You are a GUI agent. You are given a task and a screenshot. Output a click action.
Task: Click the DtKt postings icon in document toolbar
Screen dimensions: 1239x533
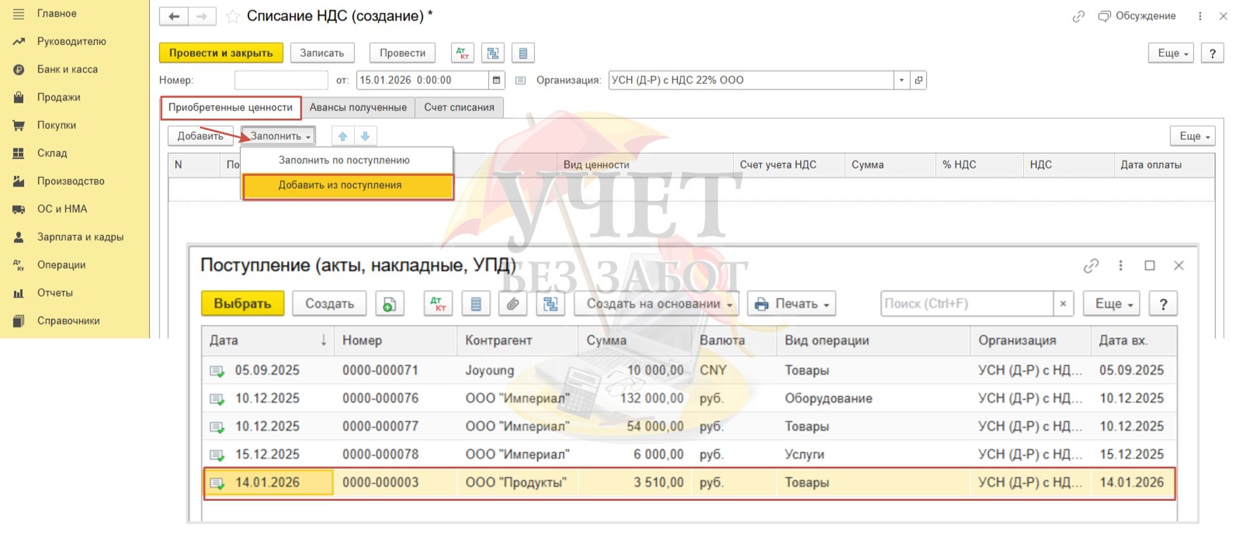click(462, 53)
